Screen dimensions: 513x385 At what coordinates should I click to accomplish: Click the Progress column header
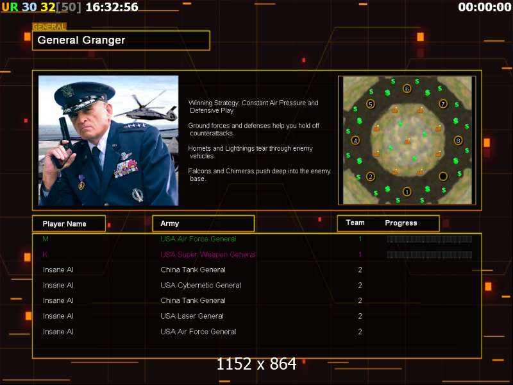[x=401, y=223]
